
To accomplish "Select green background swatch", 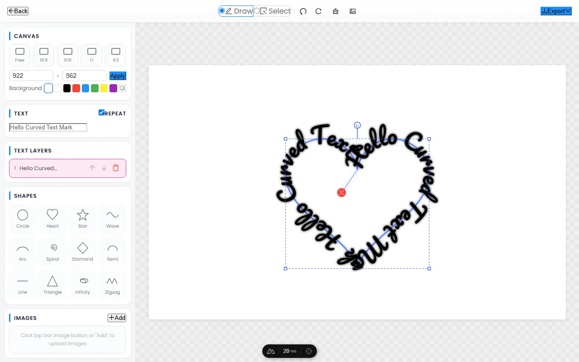I will pos(95,88).
